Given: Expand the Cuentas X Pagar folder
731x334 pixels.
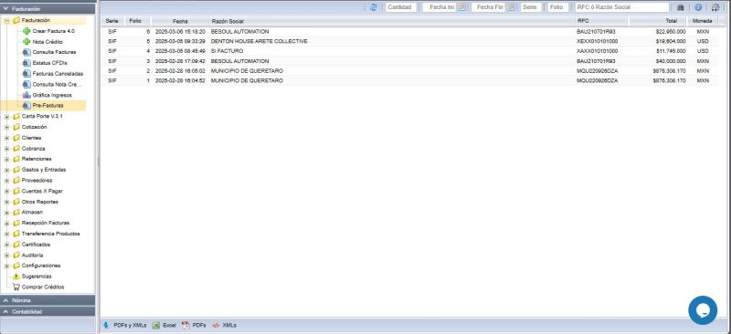Looking at the screenshot, I should point(7,191).
